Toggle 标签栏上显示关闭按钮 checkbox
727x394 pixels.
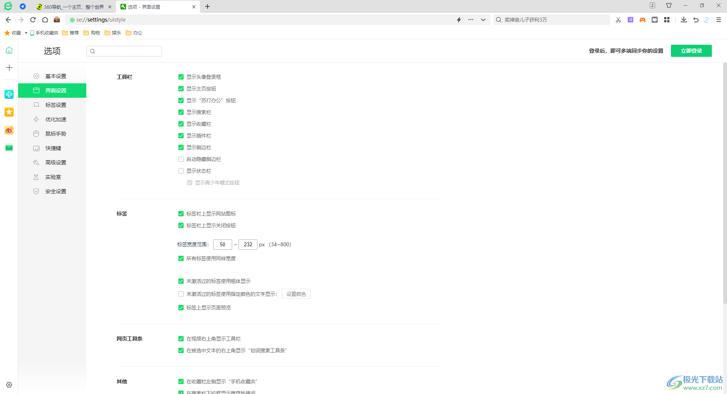[181, 225]
